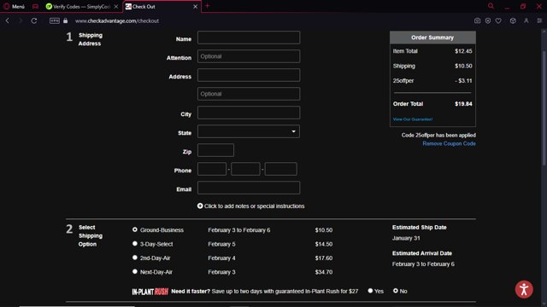Open a new tab with plus icon
Screen dimensions: 547x307
(207, 6)
